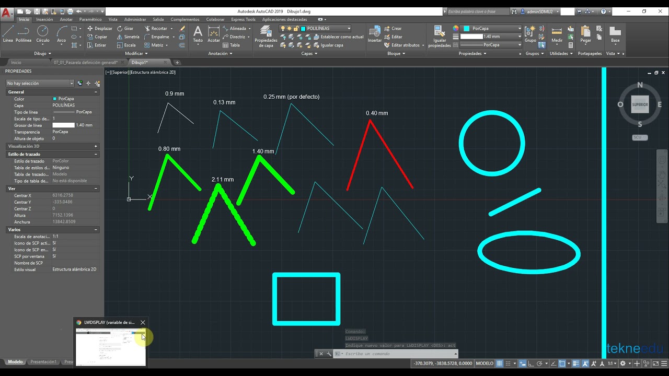Click Editar atributos button
Viewport: 669px width, 376px height.
[x=405, y=45]
